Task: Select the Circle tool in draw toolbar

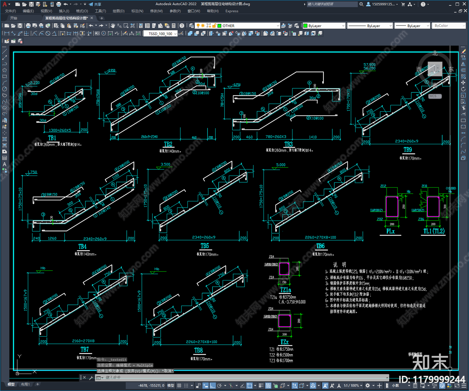Action: click(x=4, y=89)
